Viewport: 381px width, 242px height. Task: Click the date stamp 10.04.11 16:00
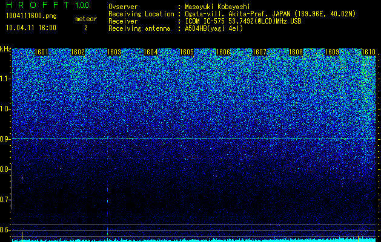(x=31, y=28)
